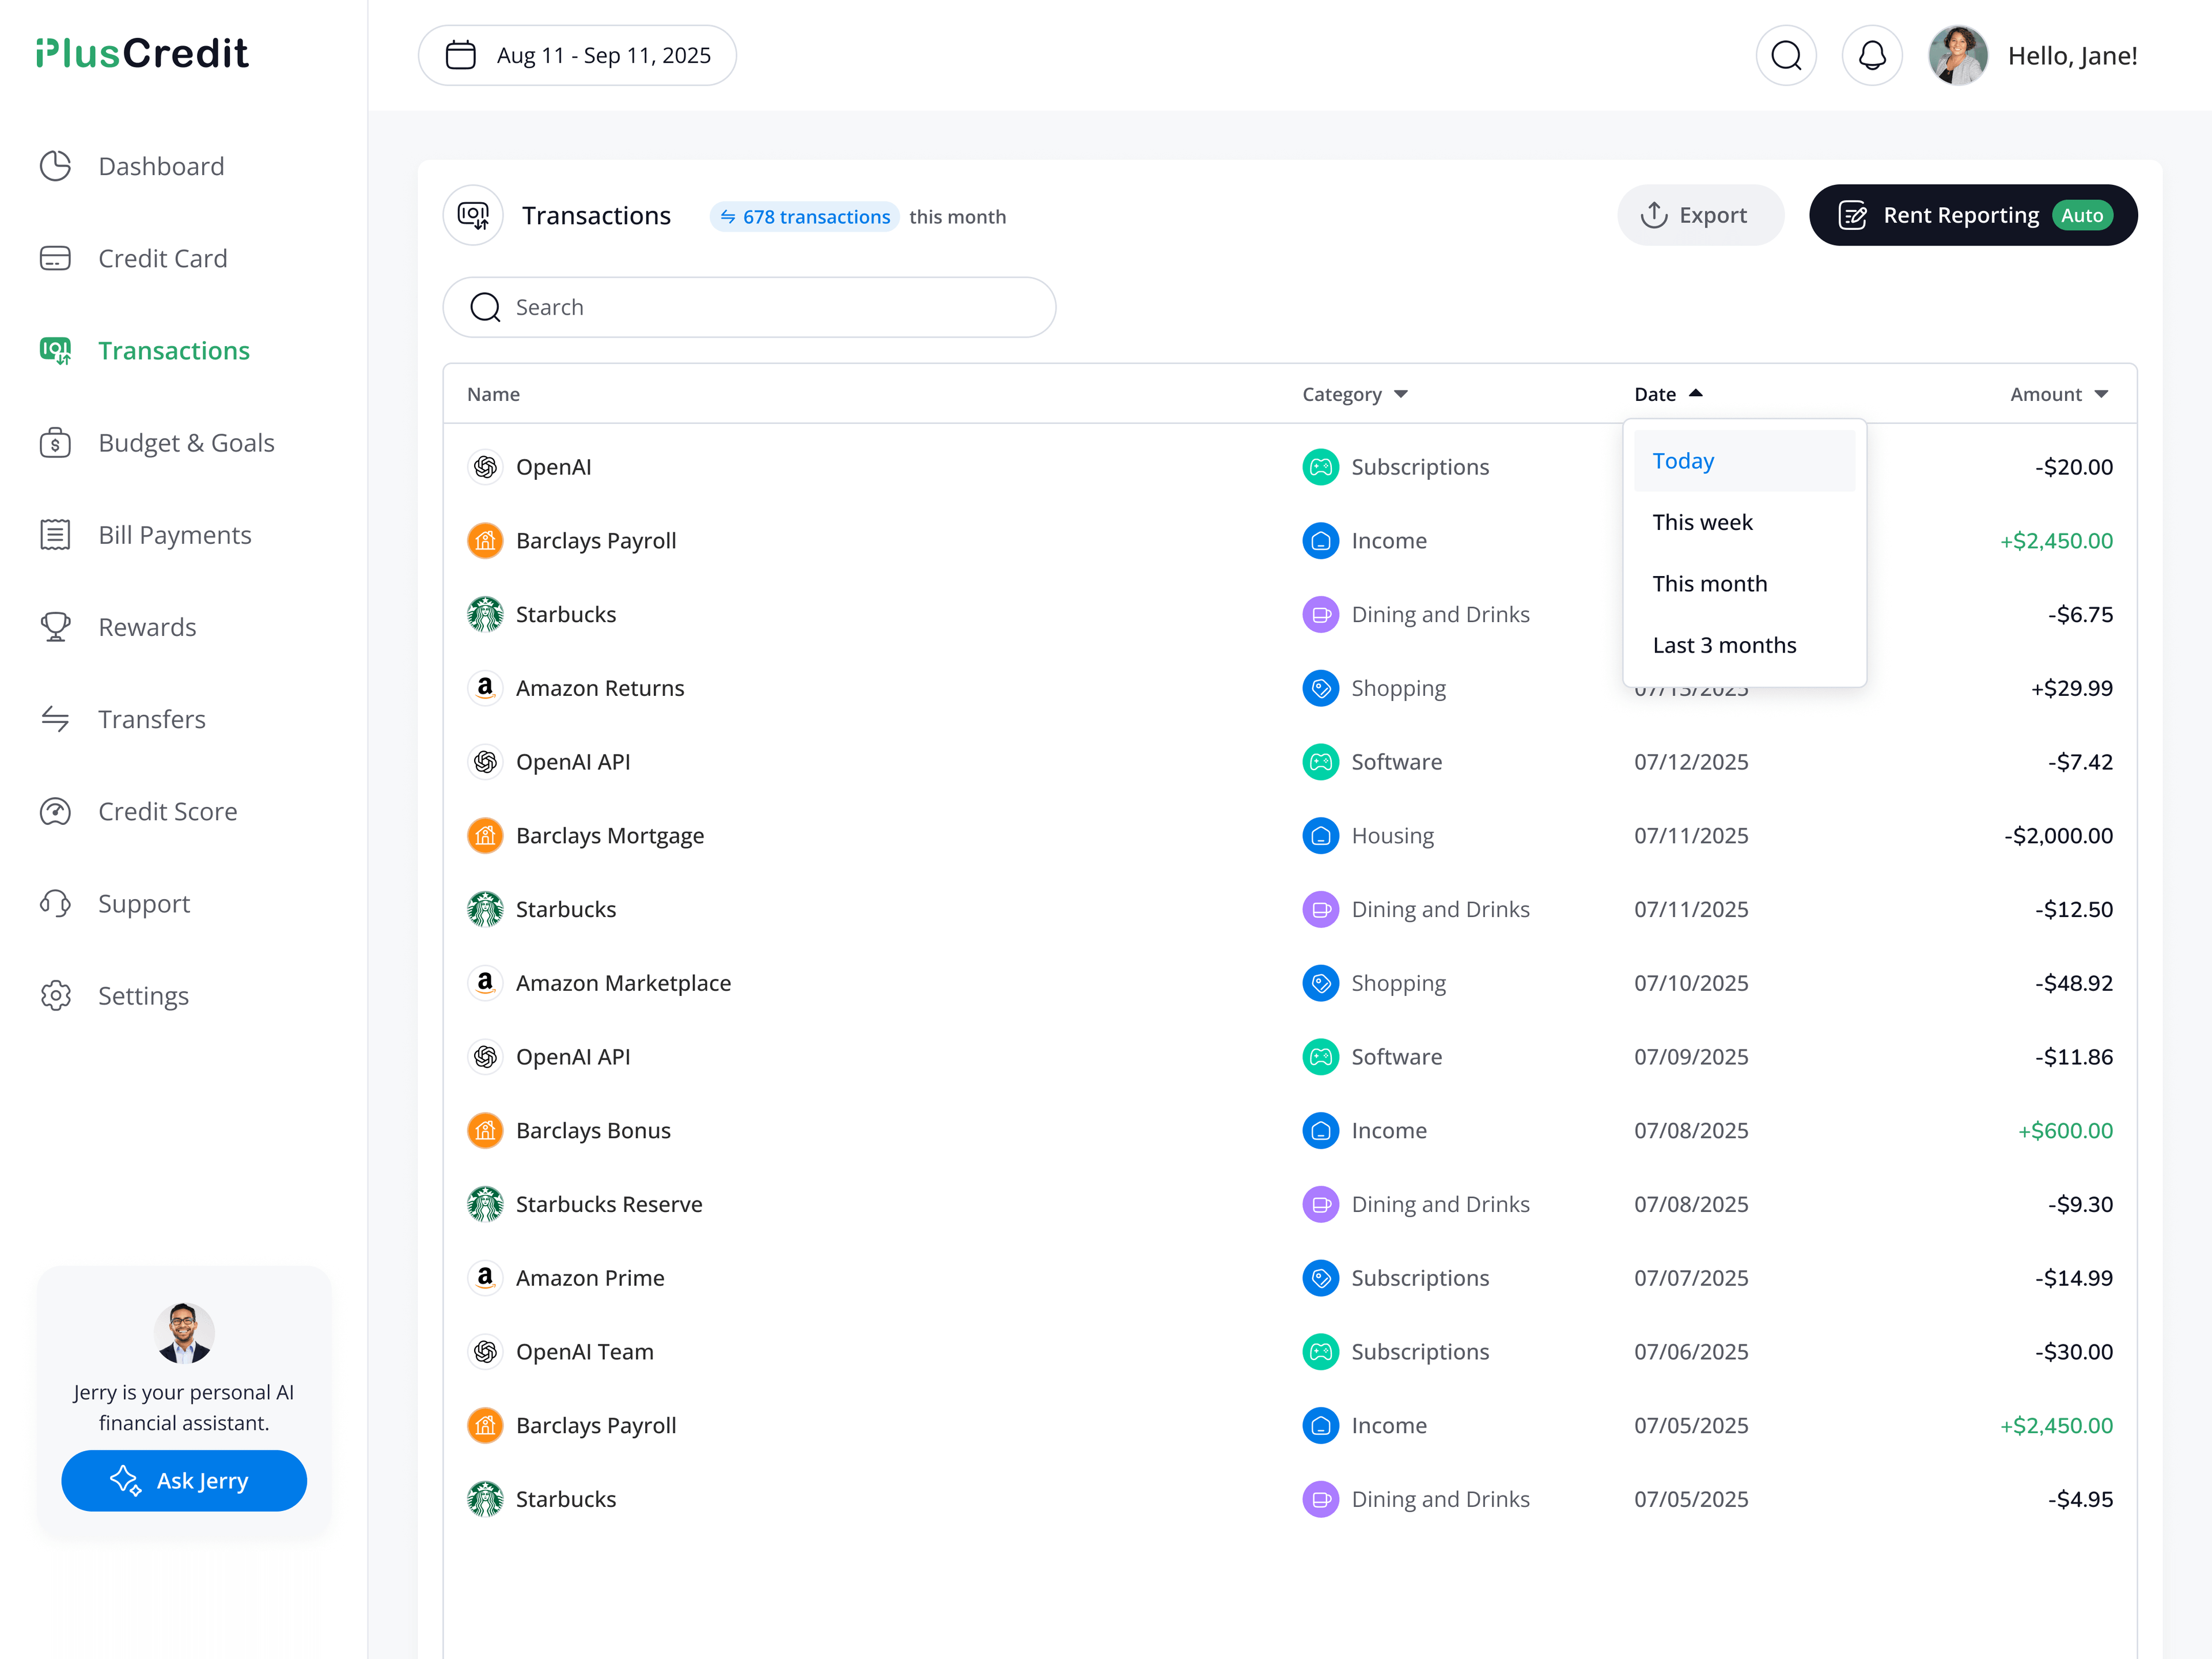
Task: Click Starbucks Reserve logo icon
Action: pos(485,1204)
